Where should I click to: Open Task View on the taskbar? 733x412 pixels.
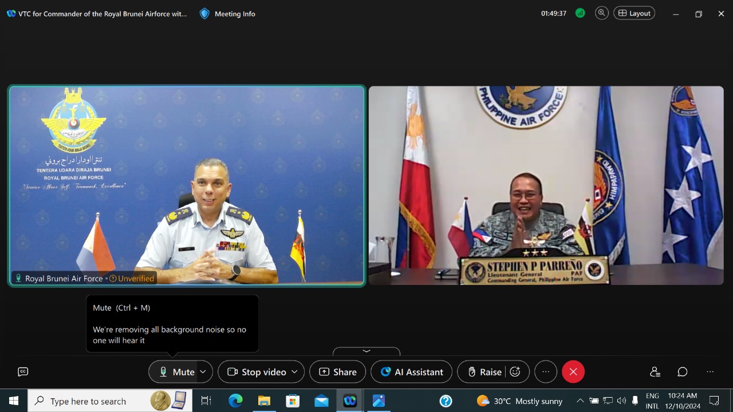click(206, 401)
